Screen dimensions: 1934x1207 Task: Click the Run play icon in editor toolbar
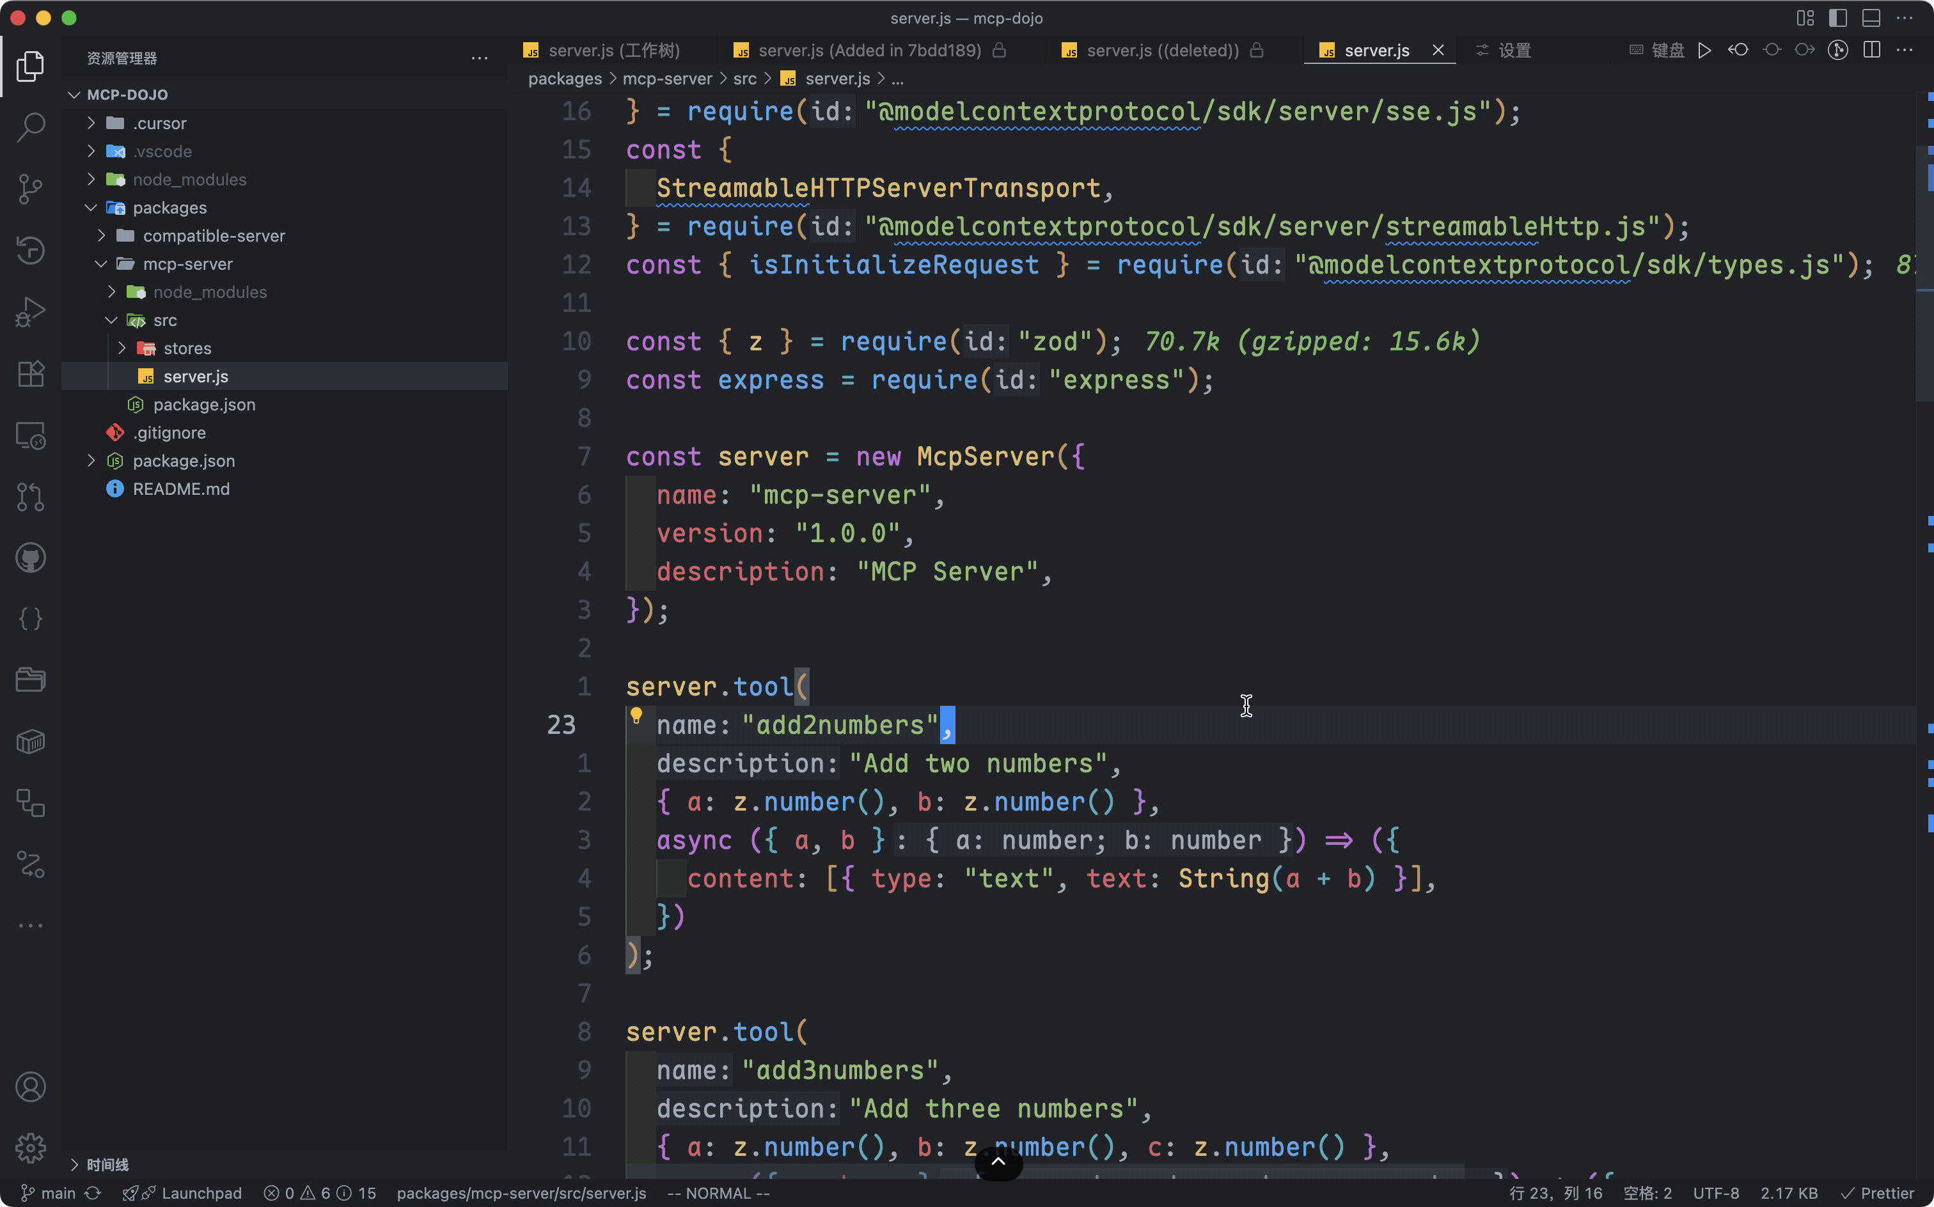1705,51
